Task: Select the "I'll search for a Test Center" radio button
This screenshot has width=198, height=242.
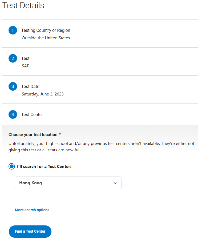Action: click(12, 166)
